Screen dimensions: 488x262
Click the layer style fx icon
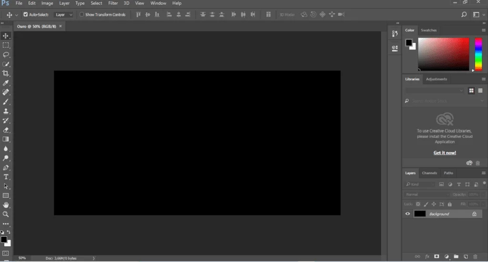(427, 256)
